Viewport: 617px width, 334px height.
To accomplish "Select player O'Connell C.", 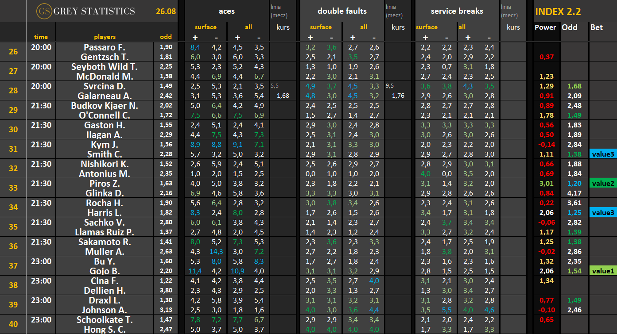I will coord(105,115).
